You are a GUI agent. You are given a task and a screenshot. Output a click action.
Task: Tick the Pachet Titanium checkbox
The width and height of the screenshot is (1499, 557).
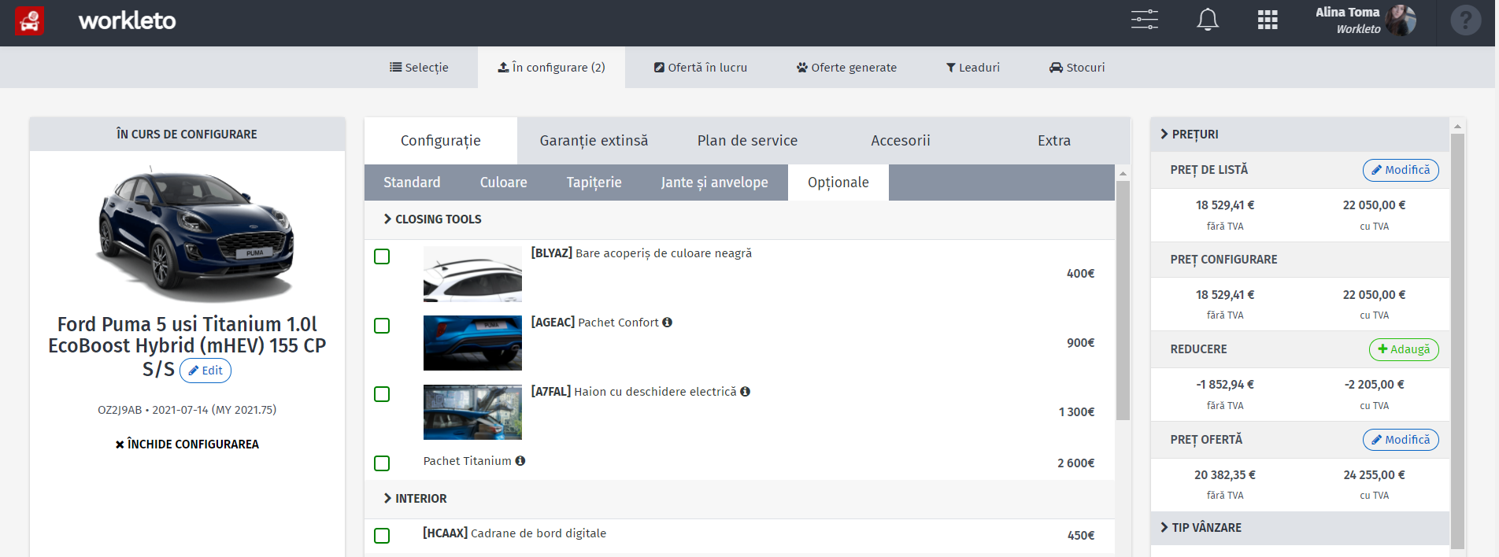tap(382, 463)
